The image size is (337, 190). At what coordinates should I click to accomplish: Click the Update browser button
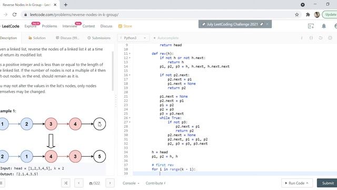click(330, 15)
